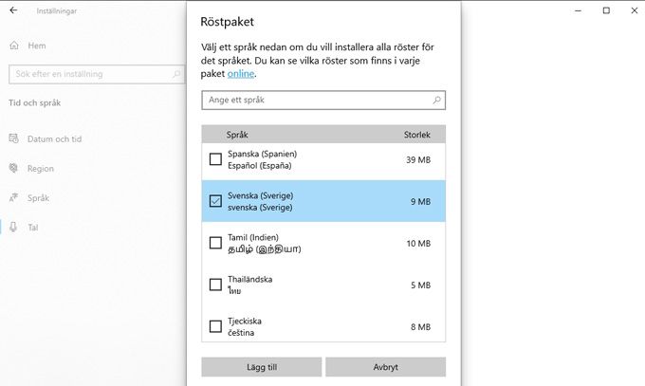This screenshot has height=386, width=645.
Task: Open the online voices link
Action: pos(241,74)
